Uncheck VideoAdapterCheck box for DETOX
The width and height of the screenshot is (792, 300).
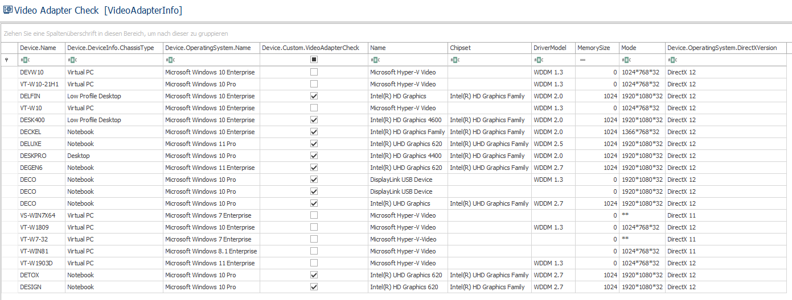click(x=314, y=275)
